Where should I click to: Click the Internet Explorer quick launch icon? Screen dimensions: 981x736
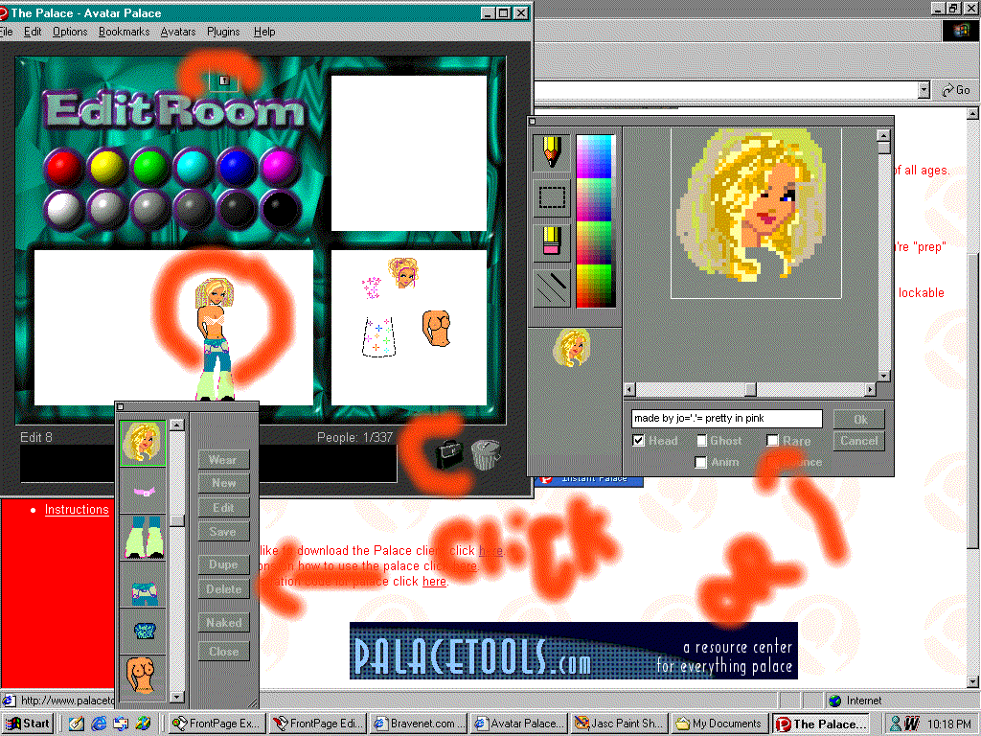click(x=99, y=724)
